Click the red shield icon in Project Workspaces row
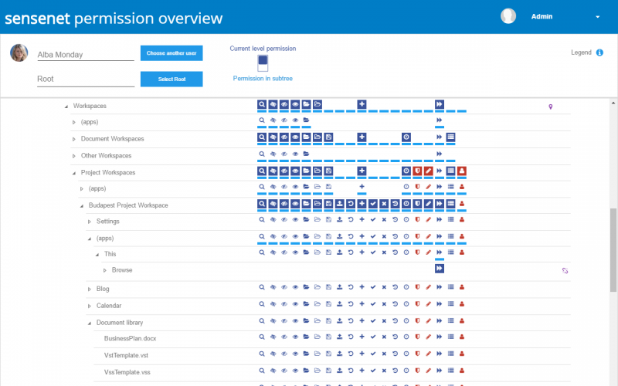This screenshot has height=386, width=618. [x=417, y=171]
